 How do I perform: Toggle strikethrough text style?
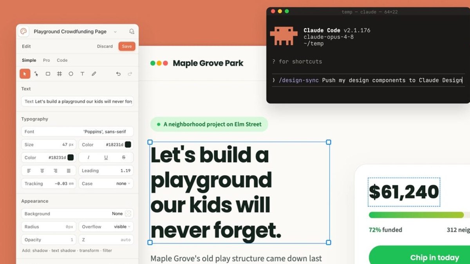(x=124, y=158)
